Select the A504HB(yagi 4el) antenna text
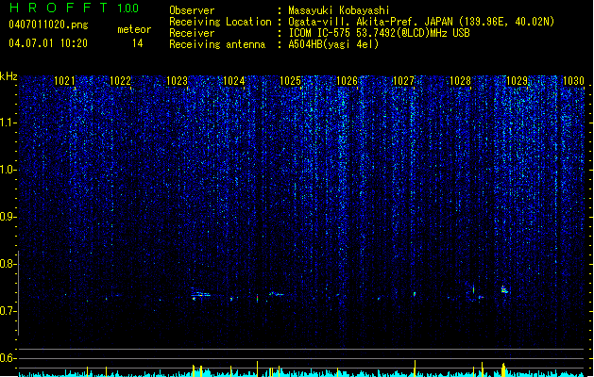594x377 pixels. click(333, 44)
